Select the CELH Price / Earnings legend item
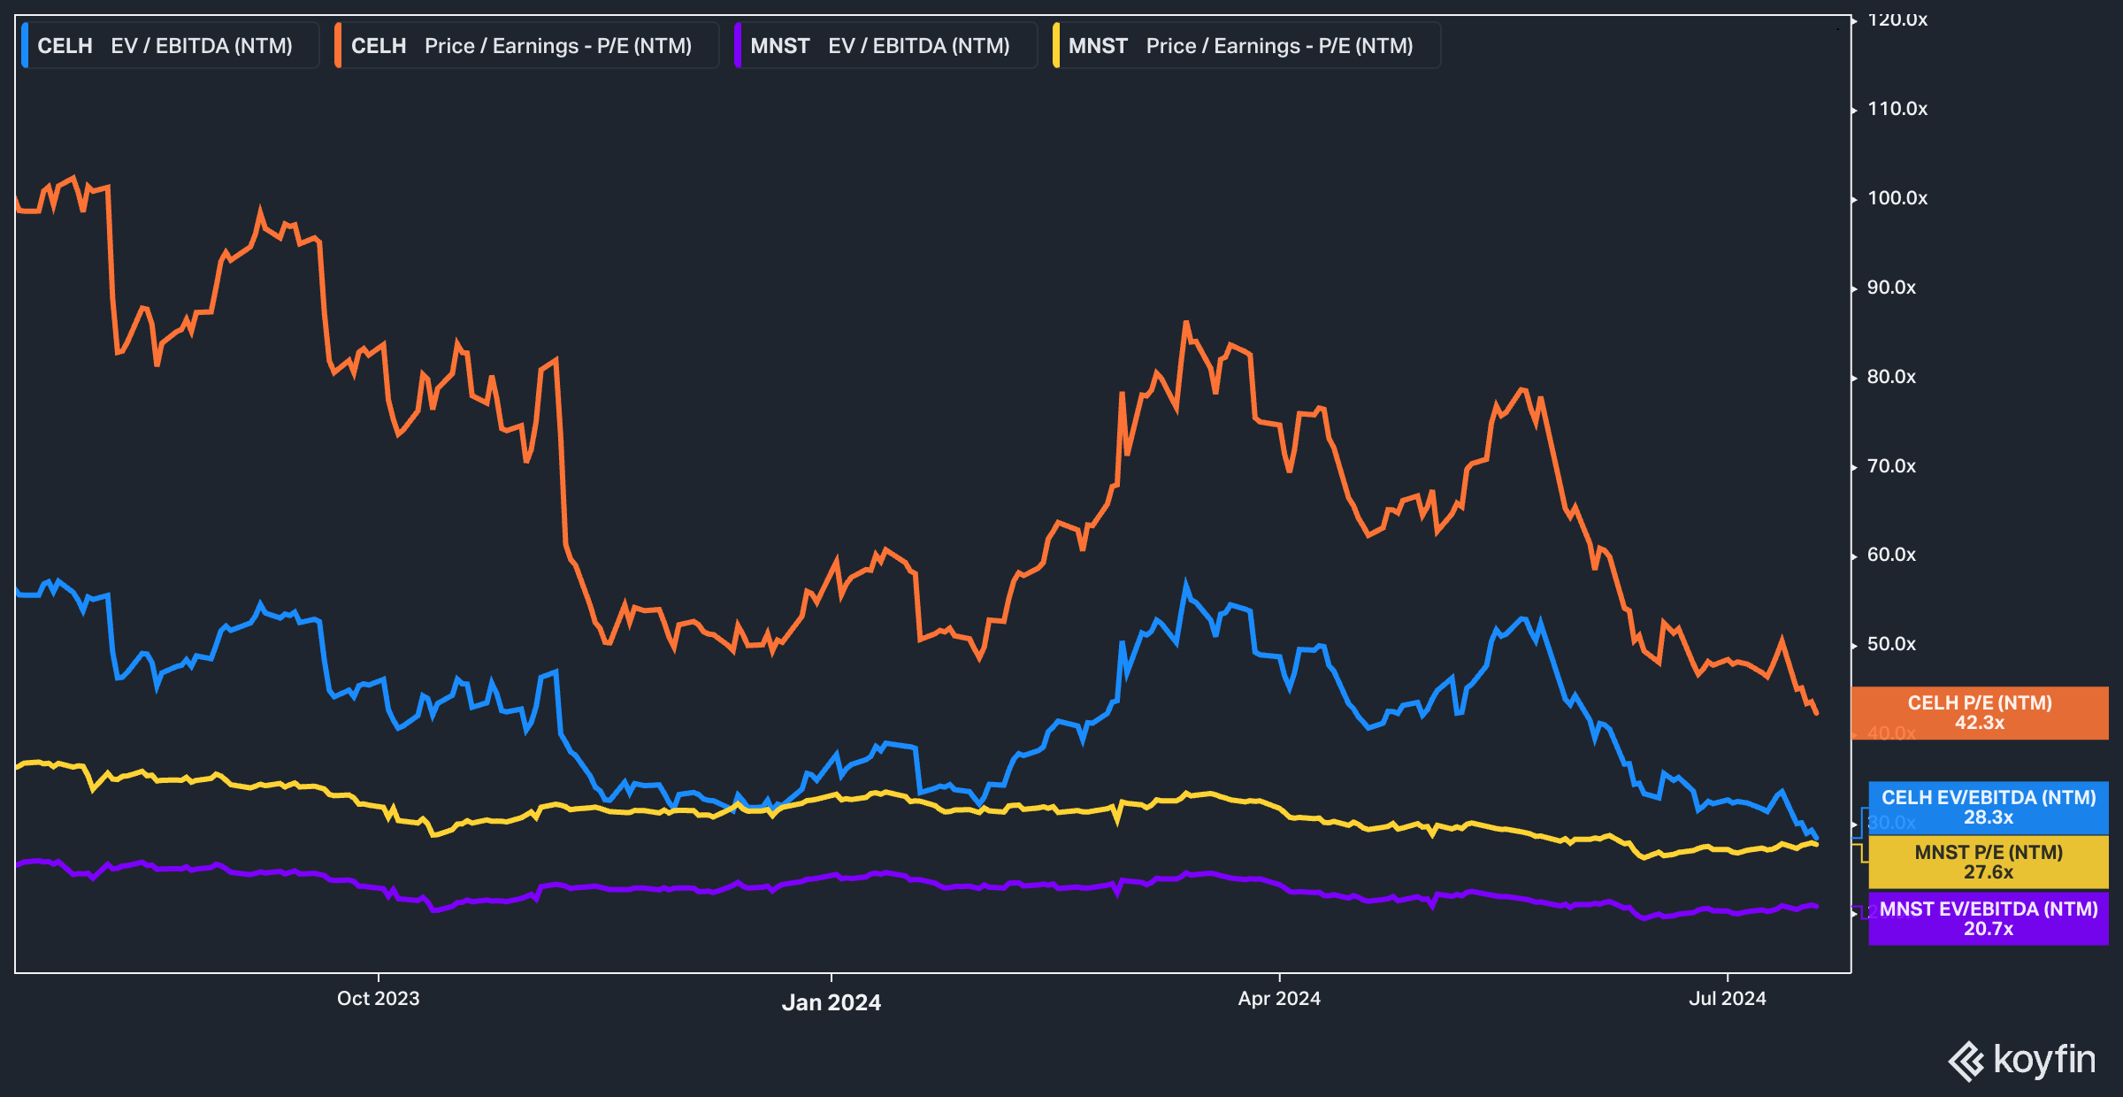The image size is (2123, 1097). [x=526, y=46]
